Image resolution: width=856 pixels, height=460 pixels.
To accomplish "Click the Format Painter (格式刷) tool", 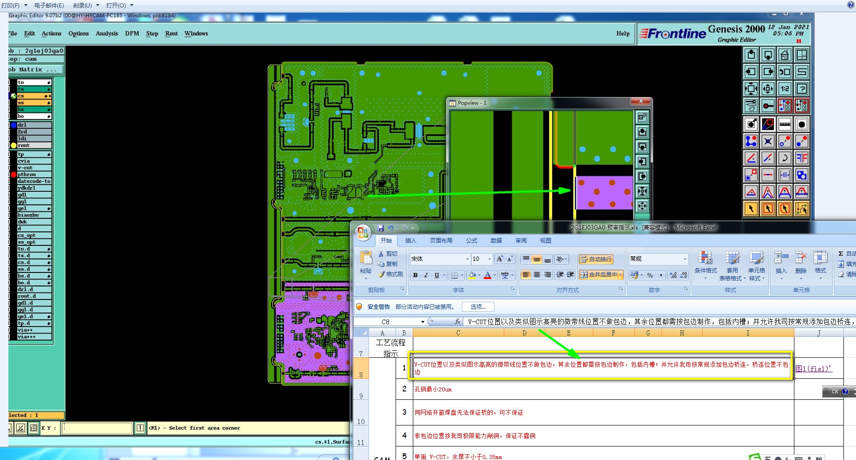I will [390, 274].
